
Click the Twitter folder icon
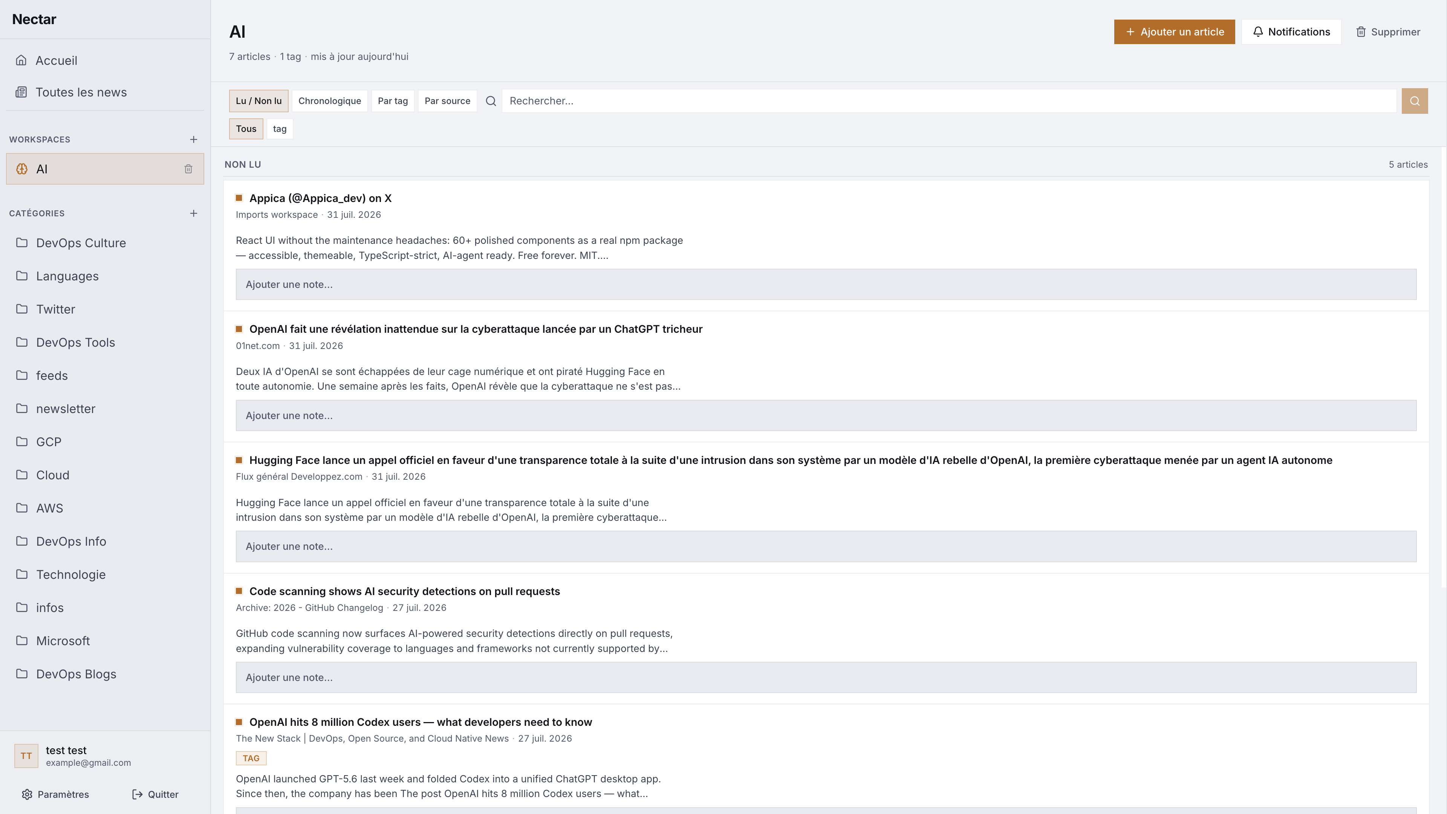(x=22, y=309)
